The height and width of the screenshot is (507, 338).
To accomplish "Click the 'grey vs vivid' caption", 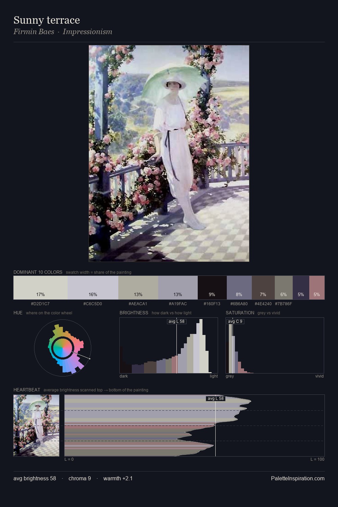I will tap(269, 313).
